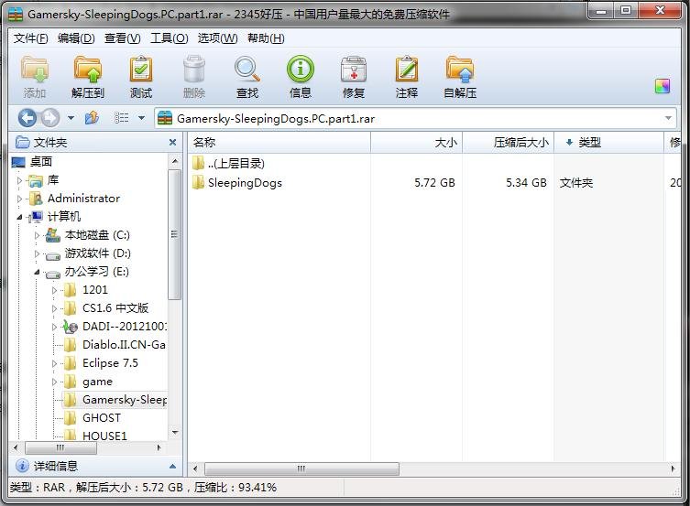Open the 文件(F) menu
690x506 pixels.
(30, 38)
